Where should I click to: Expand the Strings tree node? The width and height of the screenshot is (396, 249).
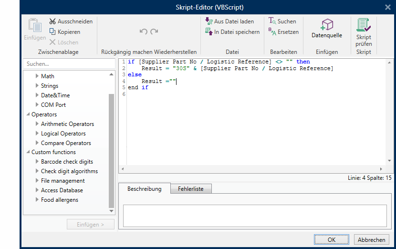click(37, 85)
